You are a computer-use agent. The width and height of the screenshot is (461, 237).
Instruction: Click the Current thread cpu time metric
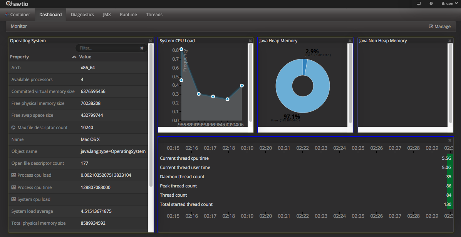[x=184, y=158]
